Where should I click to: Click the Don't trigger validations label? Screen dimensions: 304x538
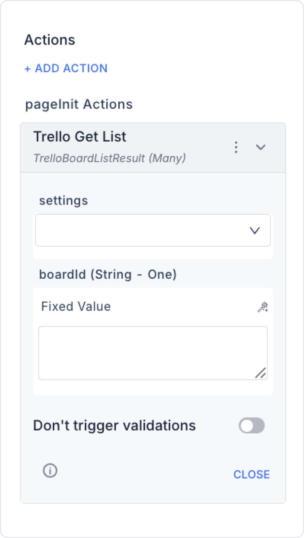pyautogui.click(x=114, y=426)
